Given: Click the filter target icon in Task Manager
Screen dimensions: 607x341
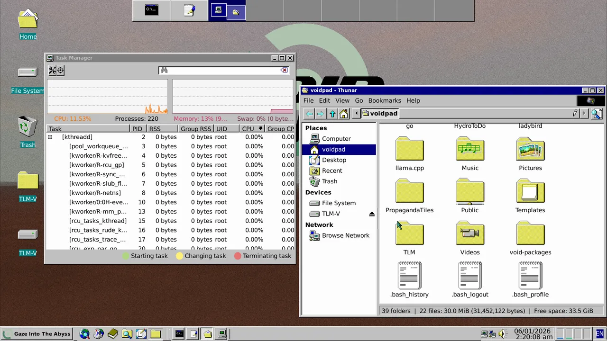Looking at the screenshot, I should tap(60, 70).
